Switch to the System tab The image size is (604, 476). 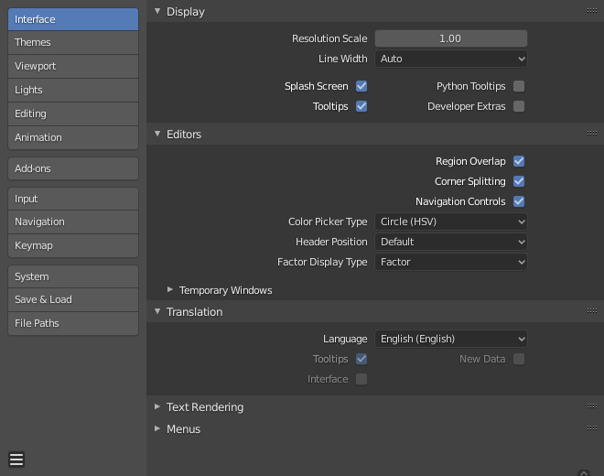[73, 276]
